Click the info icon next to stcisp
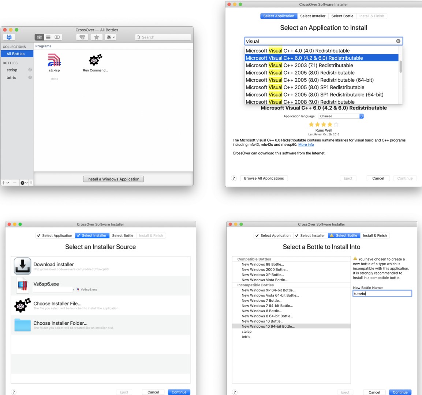422x395 pixels. click(30, 70)
